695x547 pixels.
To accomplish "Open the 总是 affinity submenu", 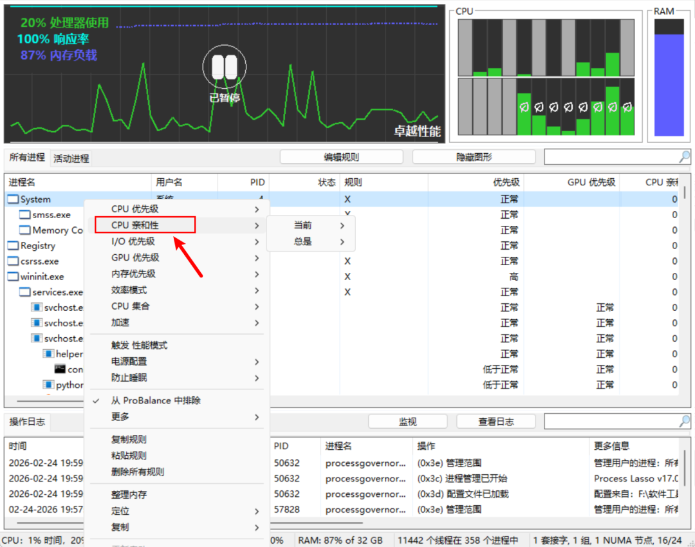I will pos(311,241).
